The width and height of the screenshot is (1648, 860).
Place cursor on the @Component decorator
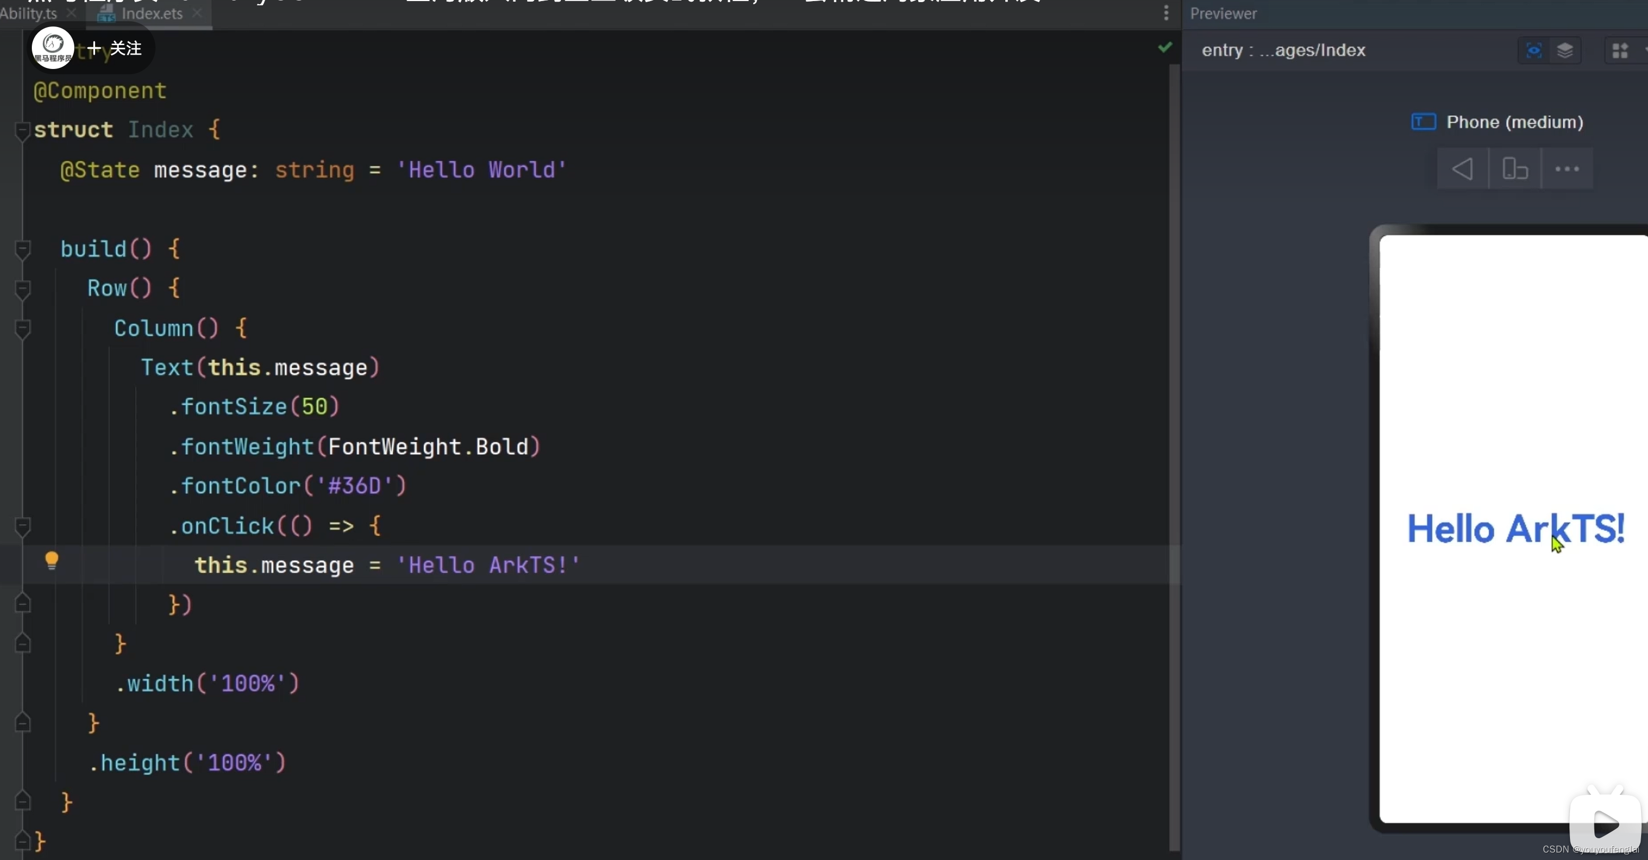100,91
